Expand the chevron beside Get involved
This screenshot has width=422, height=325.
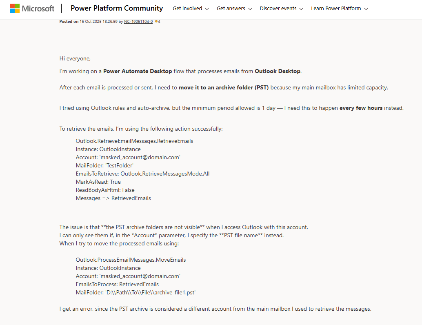207,9
